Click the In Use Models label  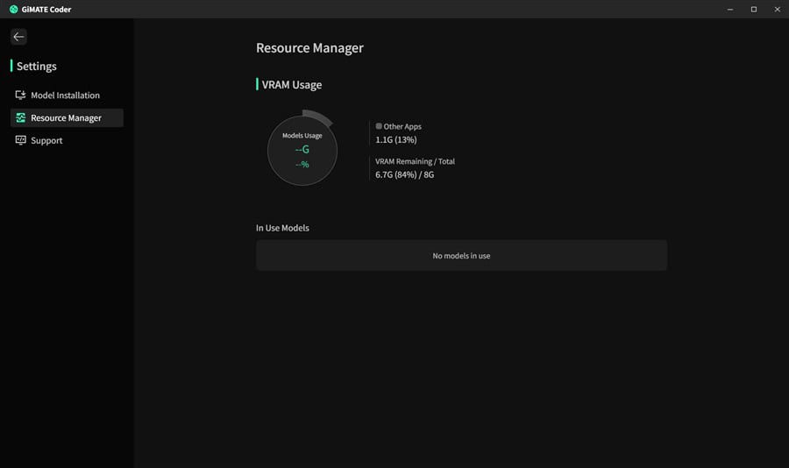[282, 228]
